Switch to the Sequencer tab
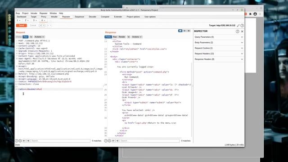This screenshot has height=162, width=288. pyautogui.click(x=79, y=17)
